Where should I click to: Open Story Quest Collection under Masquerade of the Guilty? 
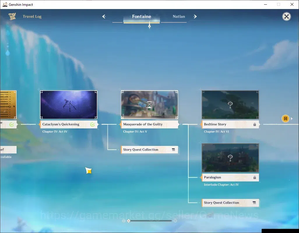149,150
